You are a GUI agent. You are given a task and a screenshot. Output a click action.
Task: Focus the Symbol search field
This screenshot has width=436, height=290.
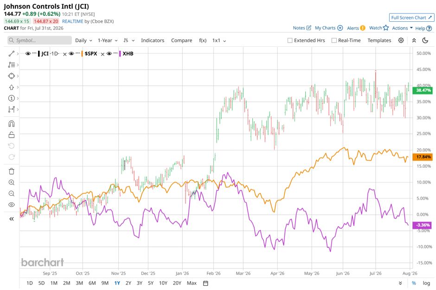click(x=39, y=40)
